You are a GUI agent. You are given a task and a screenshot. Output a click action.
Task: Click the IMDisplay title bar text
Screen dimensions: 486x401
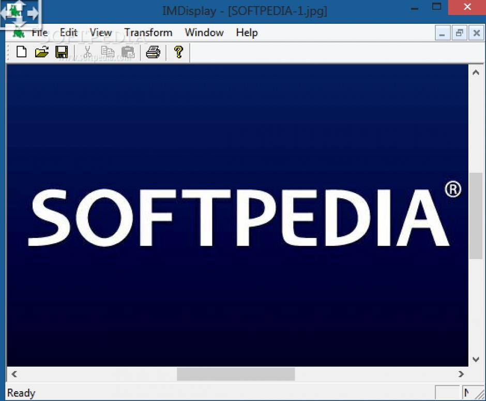pyautogui.click(x=245, y=11)
